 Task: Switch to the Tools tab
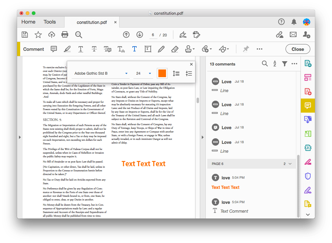[50, 22]
